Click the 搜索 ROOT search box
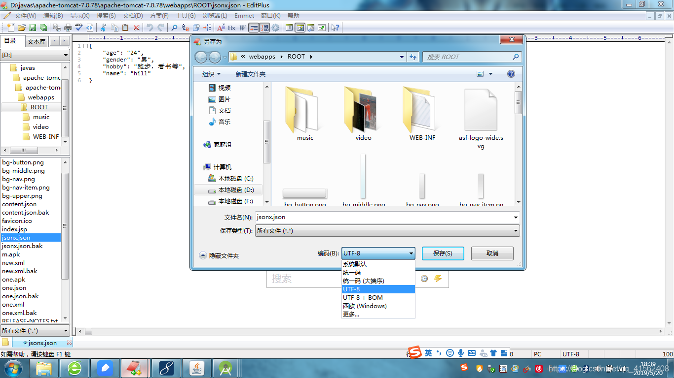The height and width of the screenshot is (378, 674). [472, 57]
